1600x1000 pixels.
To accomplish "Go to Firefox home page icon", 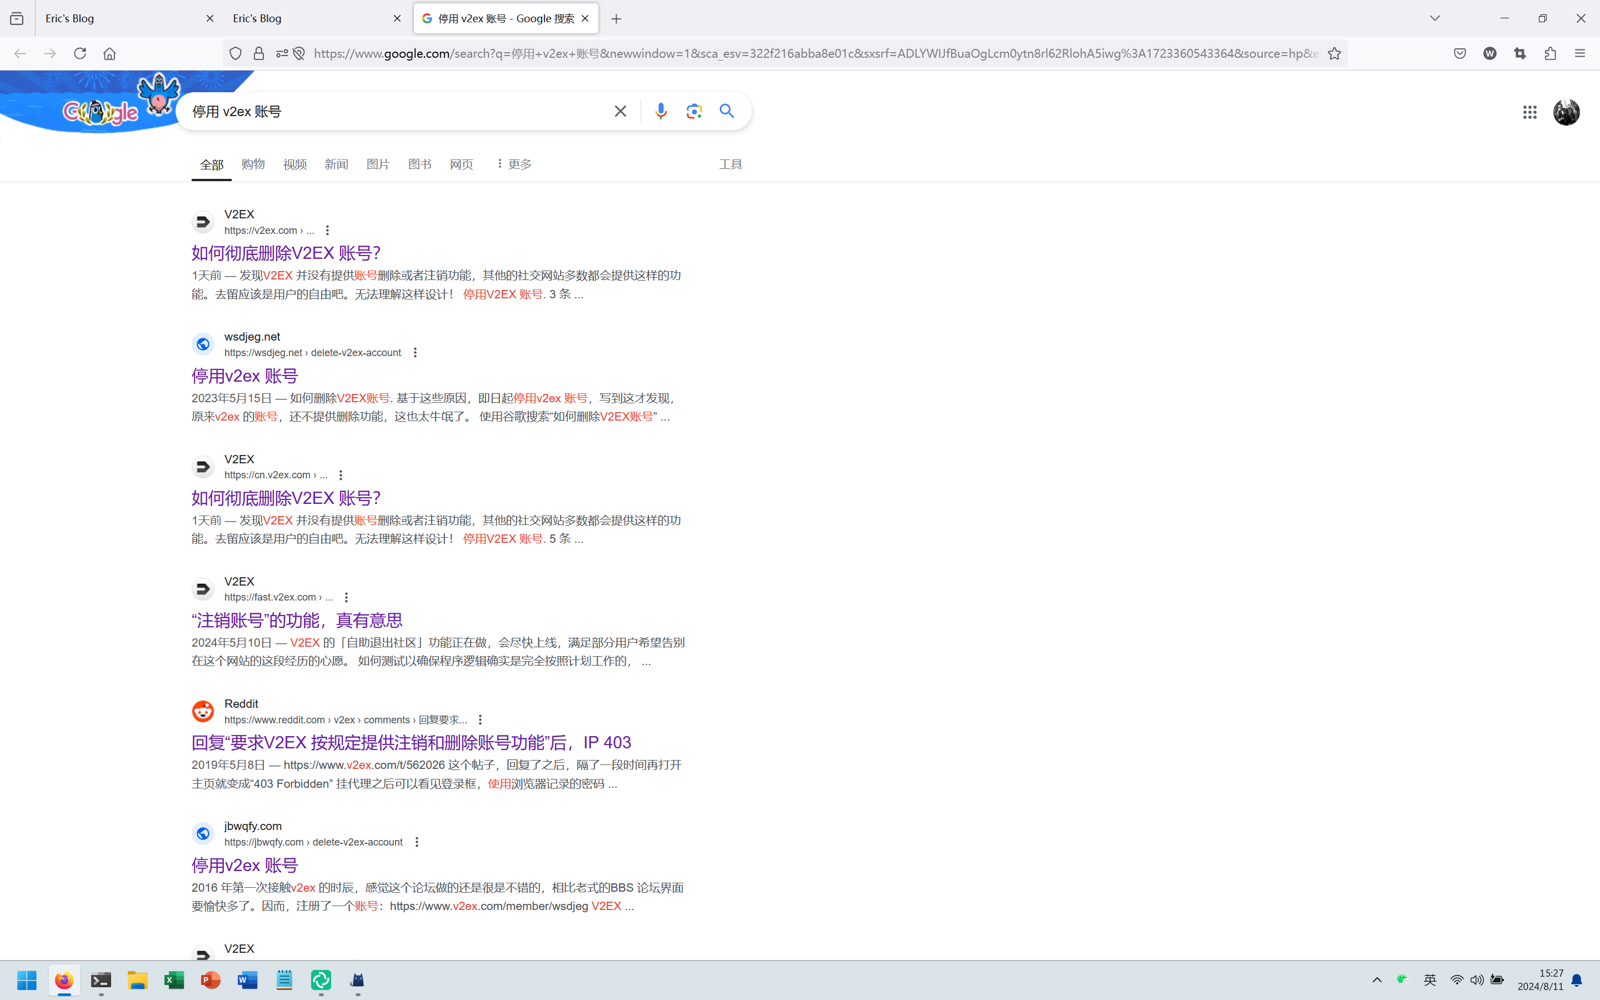I will coord(110,53).
